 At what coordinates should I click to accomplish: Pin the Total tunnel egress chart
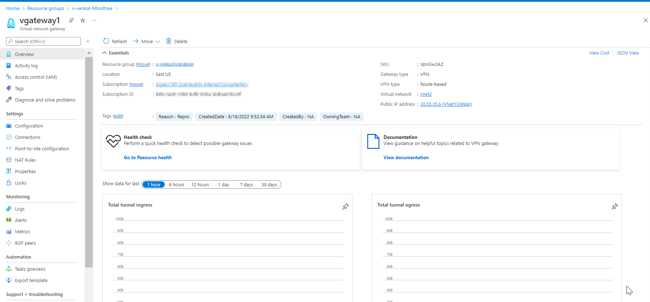615,207
